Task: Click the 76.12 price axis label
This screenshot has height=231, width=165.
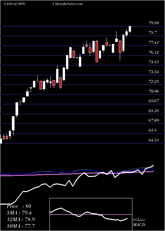Action: click(154, 52)
